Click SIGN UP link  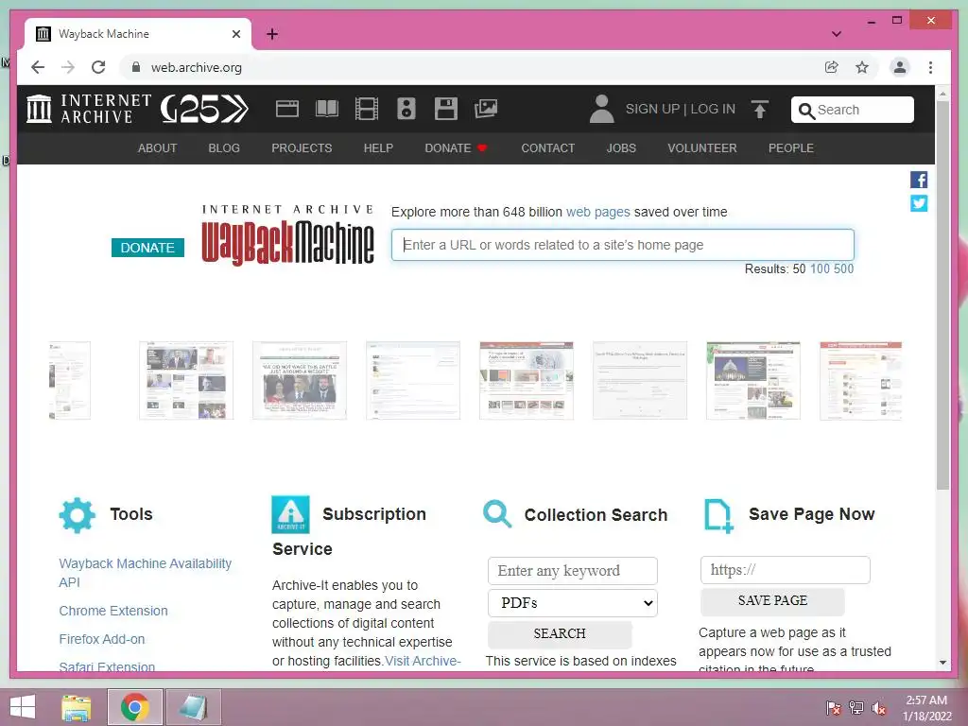(652, 110)
